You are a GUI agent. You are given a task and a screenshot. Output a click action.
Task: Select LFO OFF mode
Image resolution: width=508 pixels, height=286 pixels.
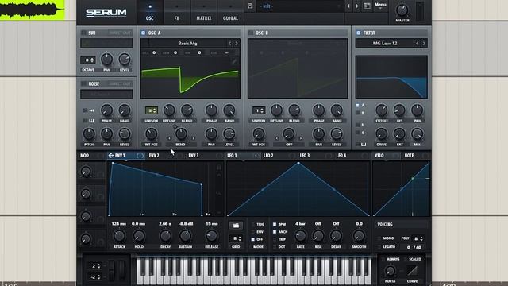coord(253,239)
